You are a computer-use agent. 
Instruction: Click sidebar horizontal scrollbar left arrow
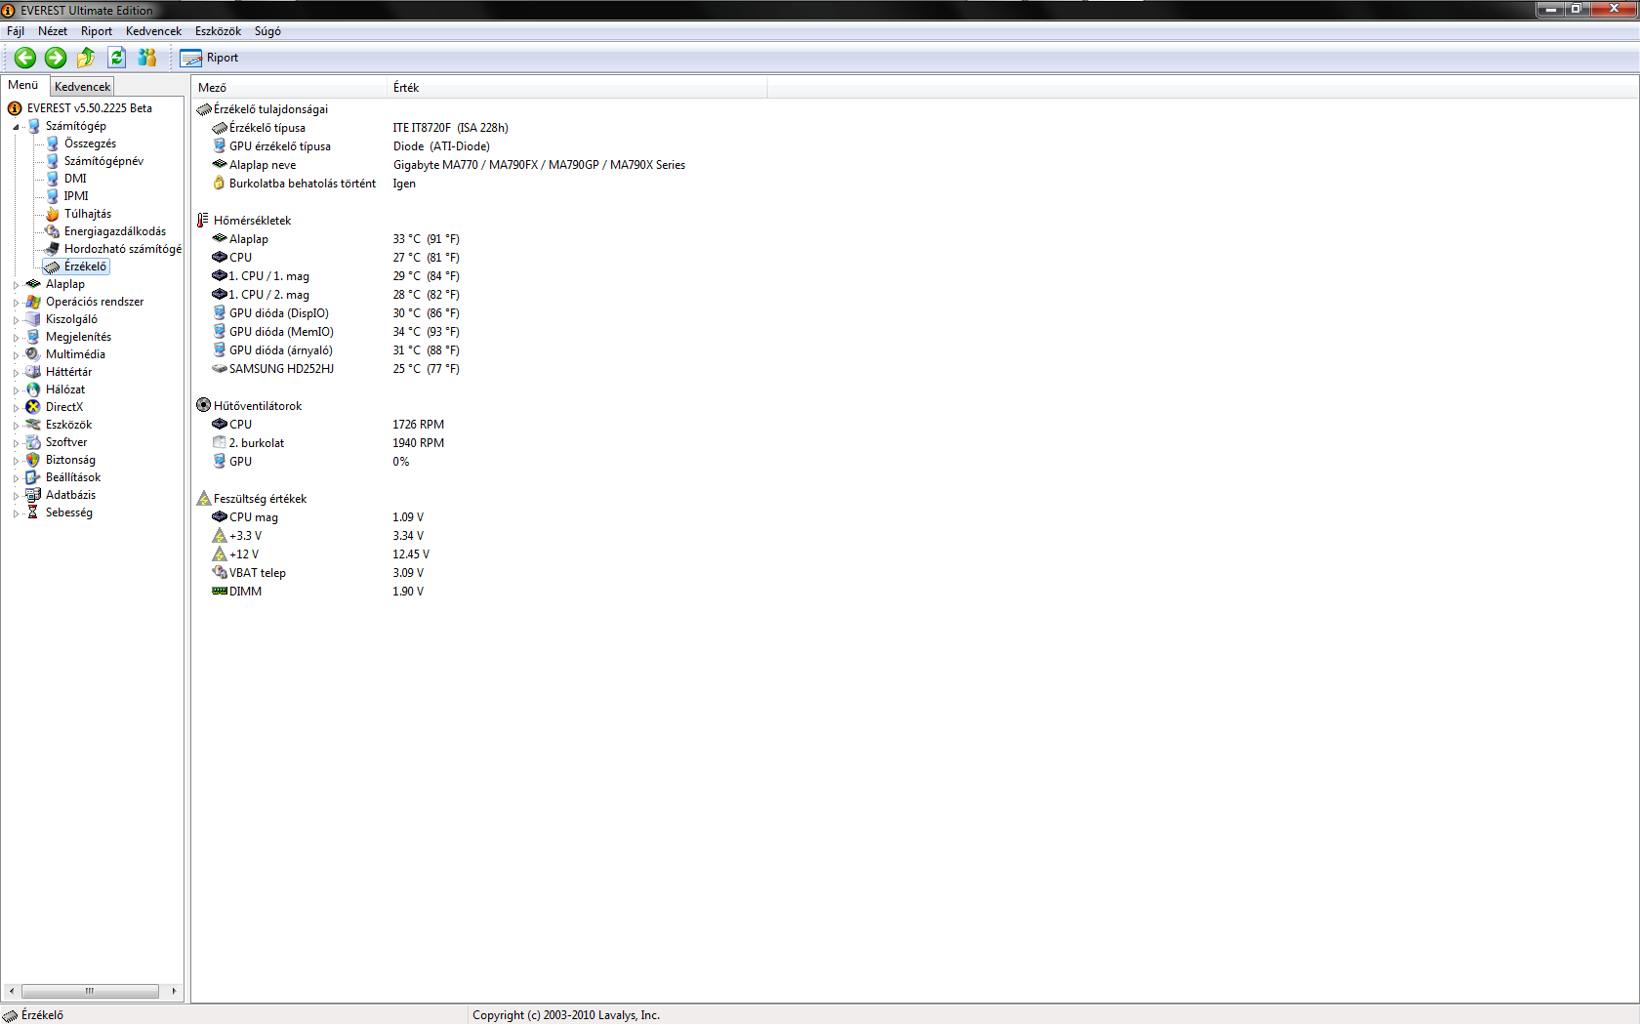11,991
